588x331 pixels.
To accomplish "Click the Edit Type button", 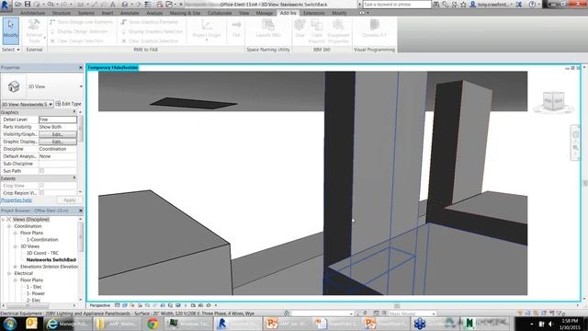I will 68,104.
